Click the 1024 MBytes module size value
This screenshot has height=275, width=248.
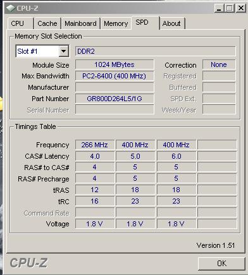(x=115, y=64)
